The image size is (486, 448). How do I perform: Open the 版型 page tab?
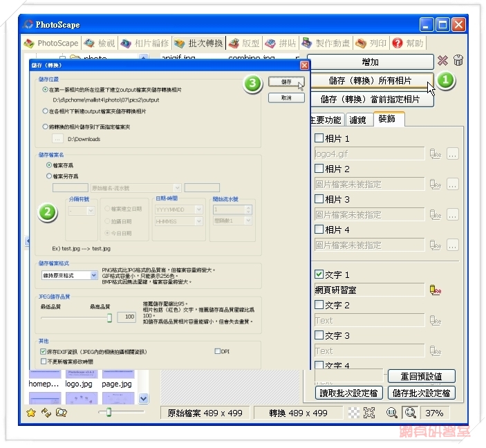244,43
